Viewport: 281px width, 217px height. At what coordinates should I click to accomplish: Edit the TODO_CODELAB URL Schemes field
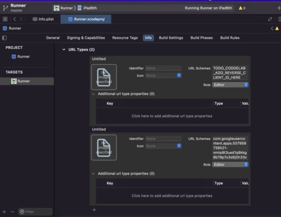230,73
